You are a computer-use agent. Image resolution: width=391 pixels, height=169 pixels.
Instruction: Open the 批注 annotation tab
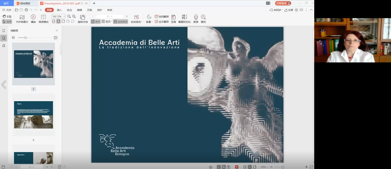69,10
